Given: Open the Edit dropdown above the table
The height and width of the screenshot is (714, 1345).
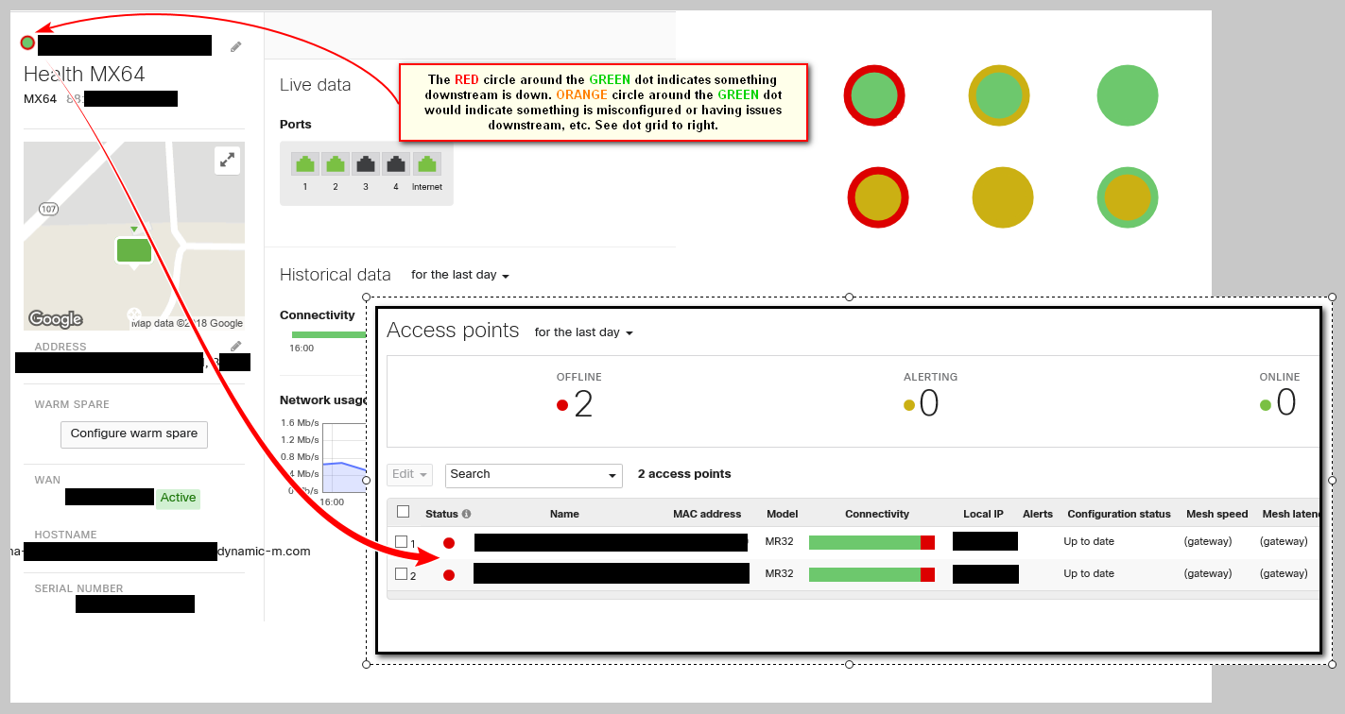Looking at the screenshot, I should point(408,474).
